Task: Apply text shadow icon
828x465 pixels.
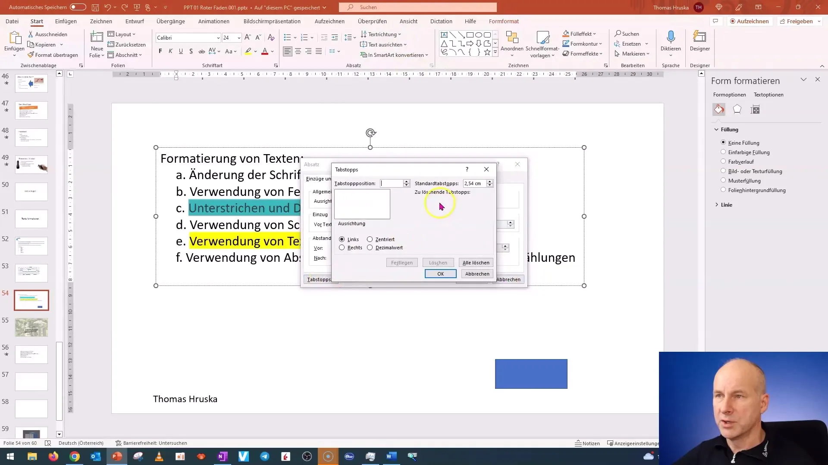Action: click(191, 51)
